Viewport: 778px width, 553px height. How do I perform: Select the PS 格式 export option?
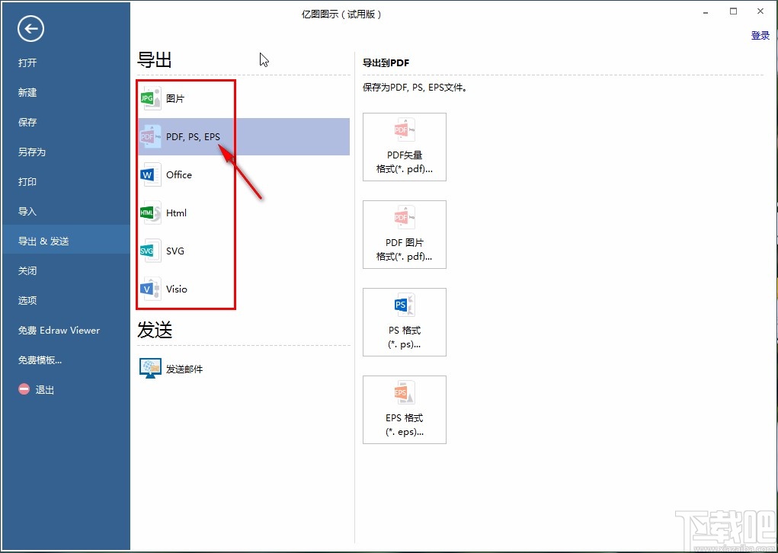point(404,321)
